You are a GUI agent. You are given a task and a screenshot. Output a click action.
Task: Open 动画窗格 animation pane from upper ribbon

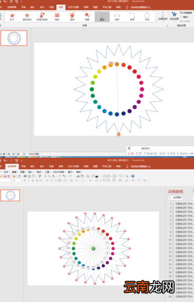pyautogui.click(x=186, y=13)
